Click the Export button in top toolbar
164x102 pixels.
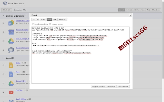point(121,10)
